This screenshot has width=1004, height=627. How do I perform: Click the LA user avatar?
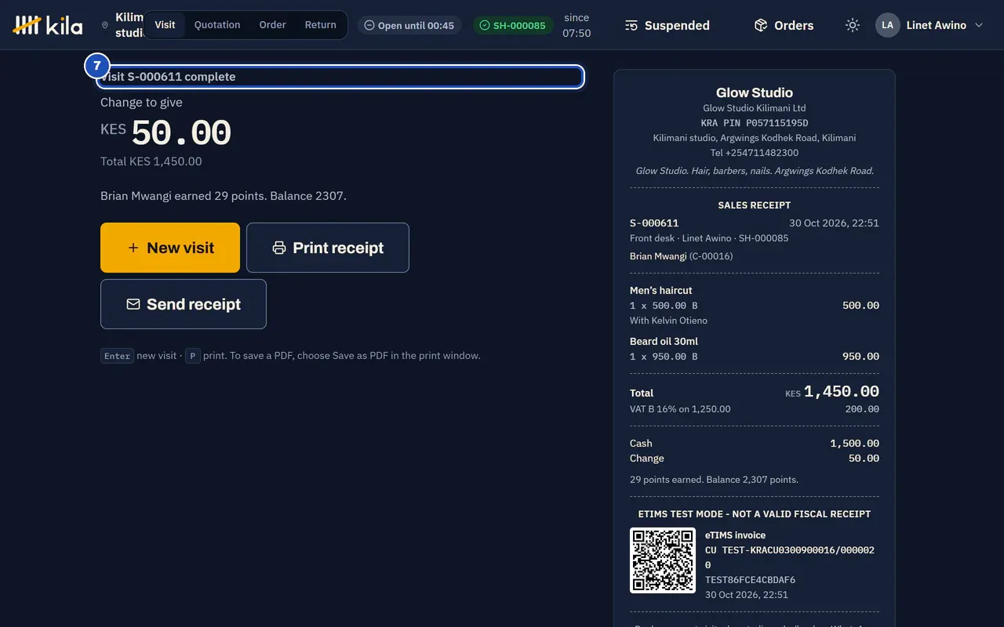point(887,25)
